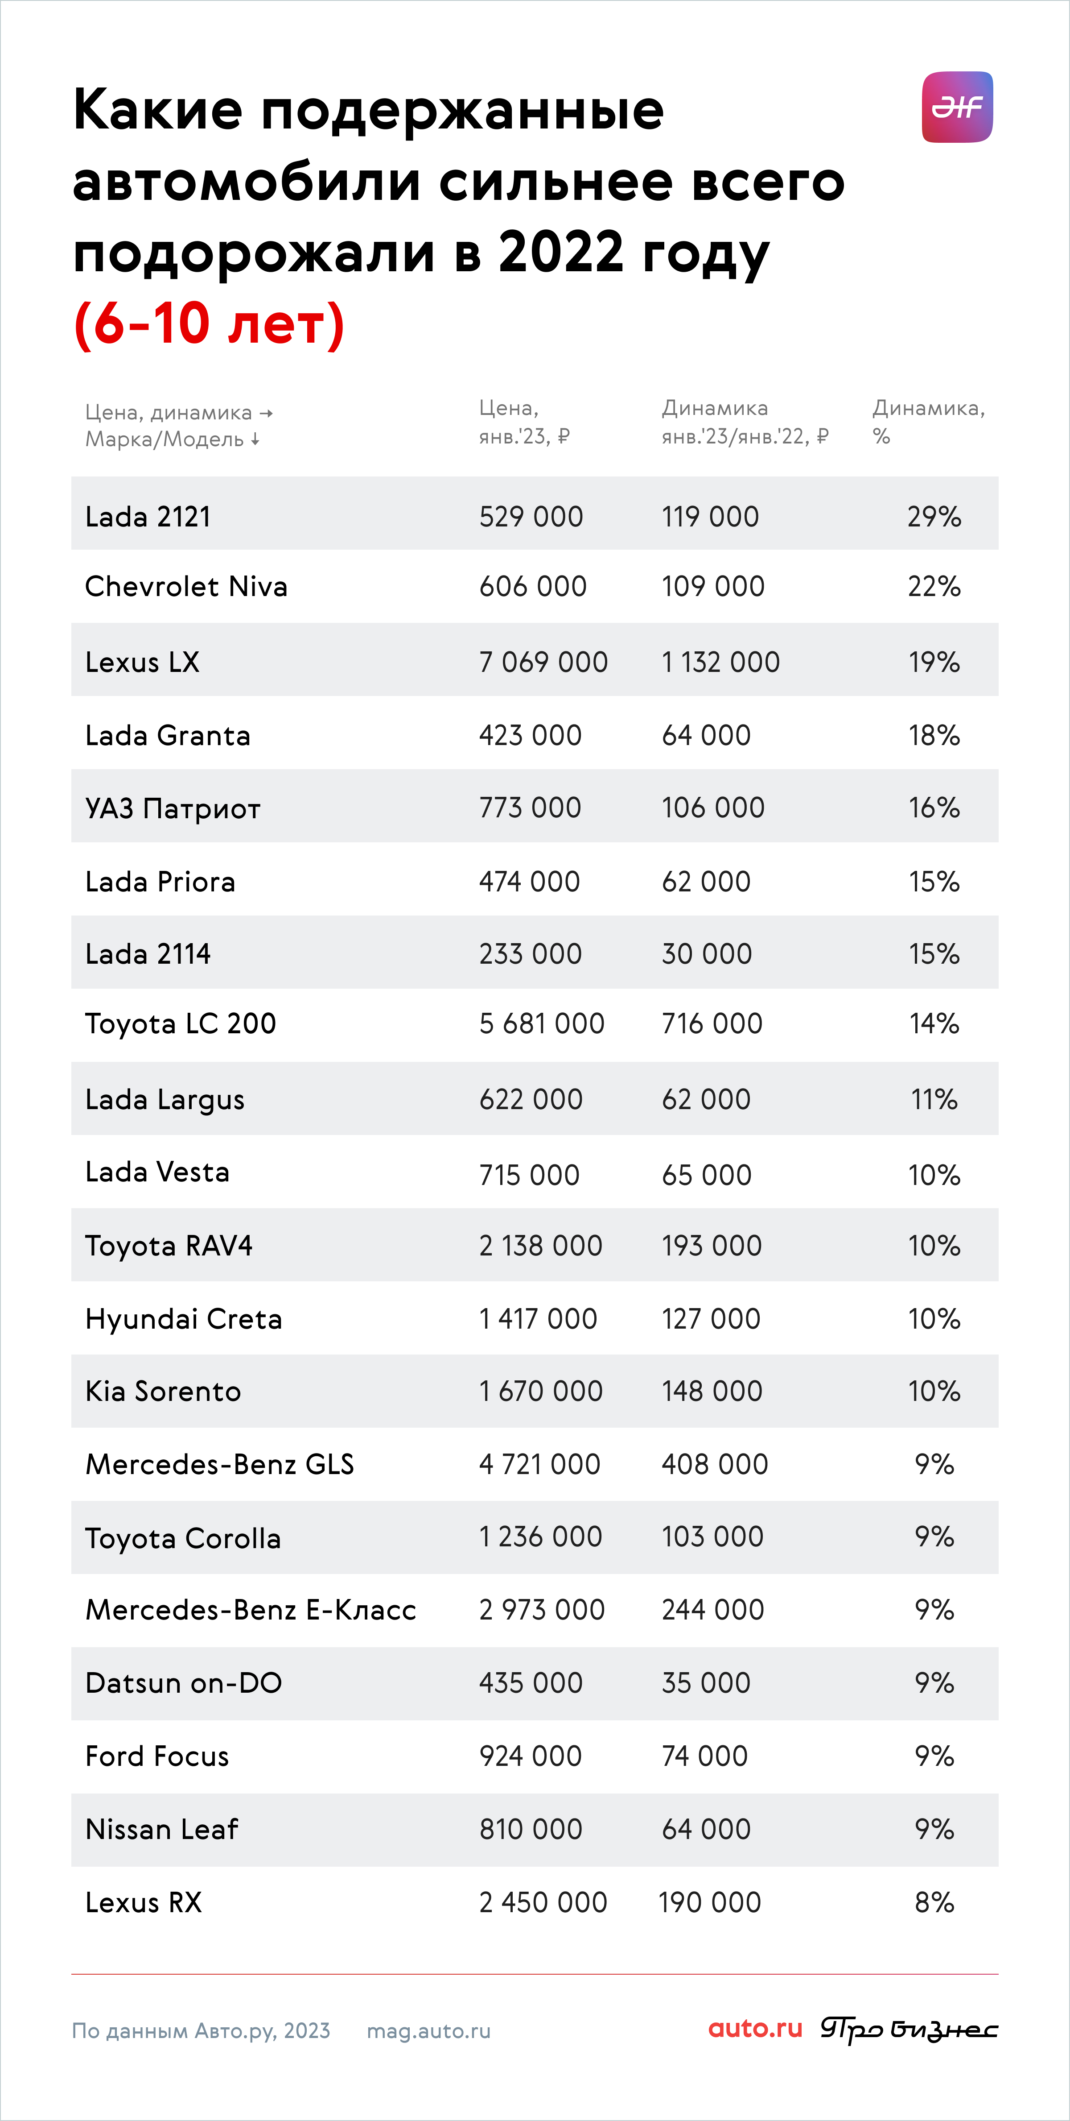Click the По данным Авто.ру, 2023 source text
This screenshot has width=1070, height=2121.
tap(201, 2031)
